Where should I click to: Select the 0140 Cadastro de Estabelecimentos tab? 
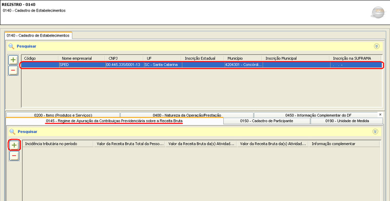pos(38,36)
